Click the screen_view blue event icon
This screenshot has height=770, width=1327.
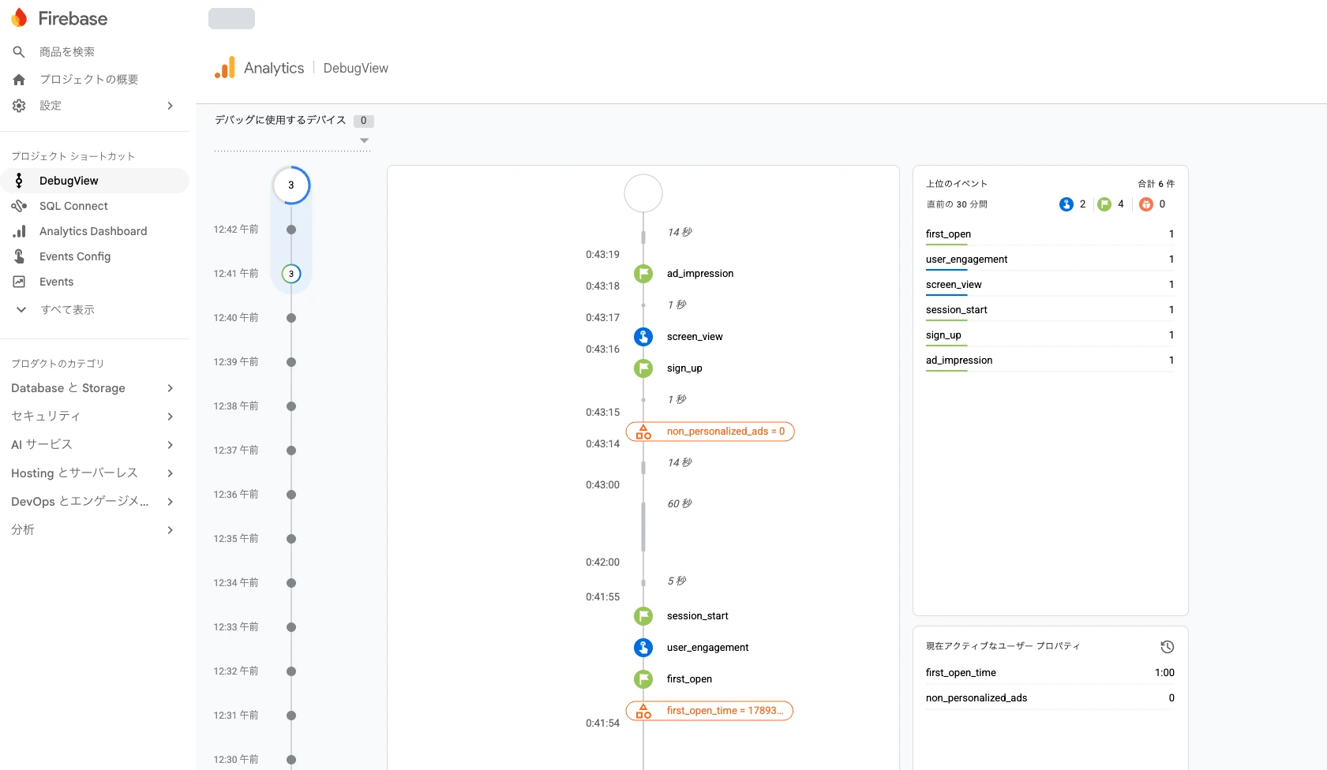pyautogui.click(x=643, y=337)
